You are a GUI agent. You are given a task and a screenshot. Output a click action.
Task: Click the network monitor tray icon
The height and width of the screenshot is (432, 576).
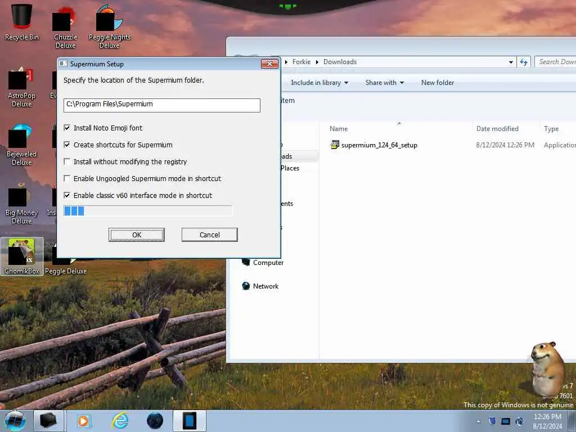(x=506, y=421)
